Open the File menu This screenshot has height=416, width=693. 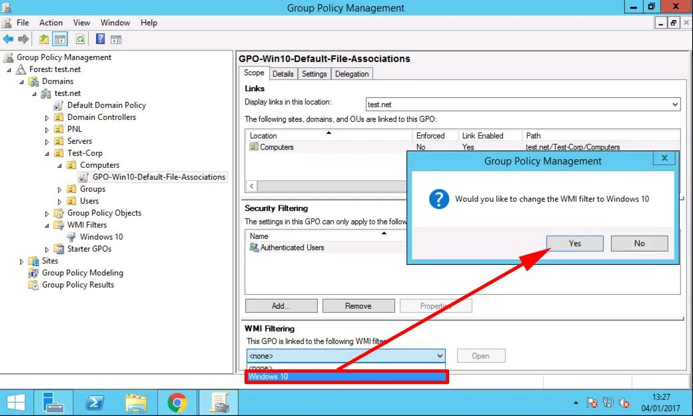point(23,23)
